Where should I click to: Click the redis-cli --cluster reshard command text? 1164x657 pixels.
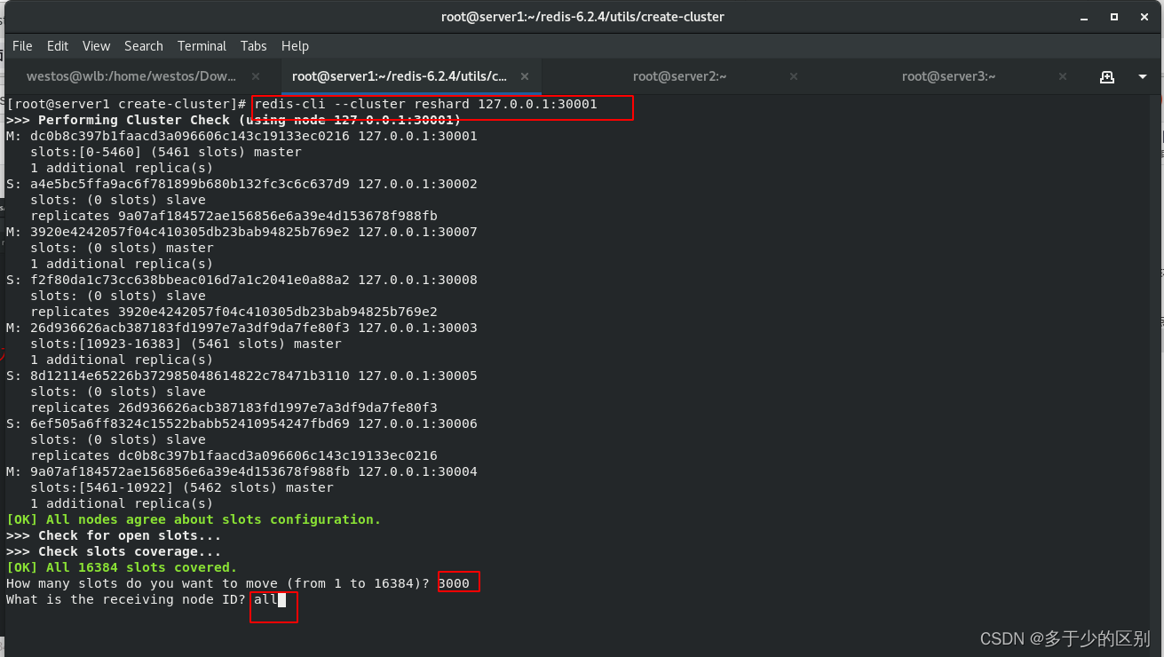click(426, 105)
